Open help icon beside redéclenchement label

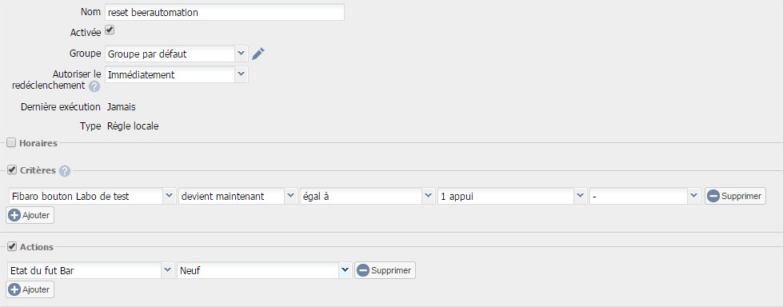(x=94, y=86)
